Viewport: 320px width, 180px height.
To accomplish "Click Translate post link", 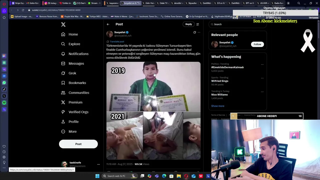I will click(117, 41).
